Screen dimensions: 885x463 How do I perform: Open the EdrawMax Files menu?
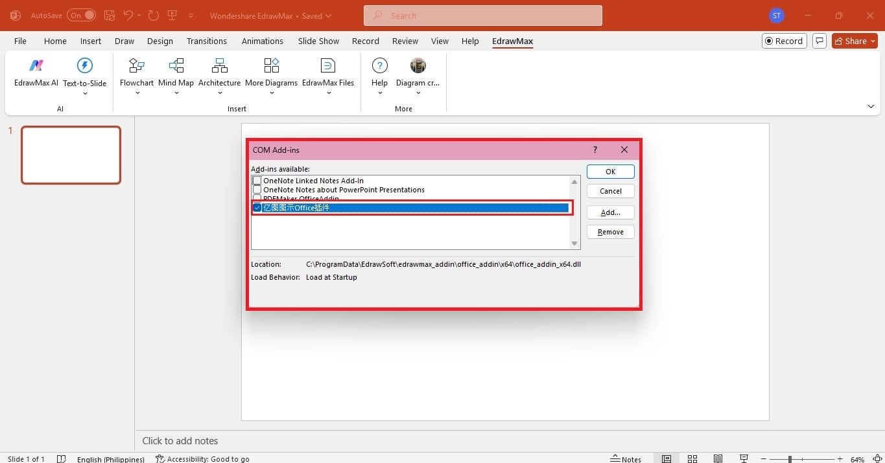tap(328, 76)
